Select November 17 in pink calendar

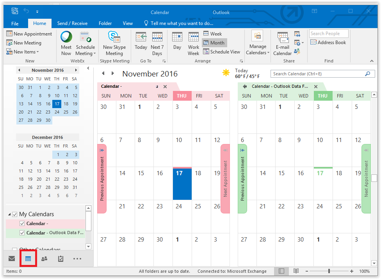(x=182, y=183)
